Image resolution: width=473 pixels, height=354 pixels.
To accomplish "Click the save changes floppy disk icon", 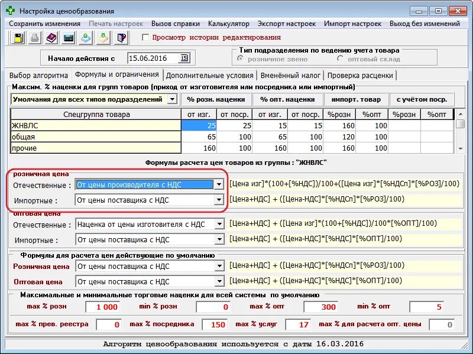I will (18, 38).
